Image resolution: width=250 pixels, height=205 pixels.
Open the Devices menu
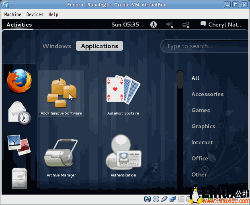coord(35,14)
